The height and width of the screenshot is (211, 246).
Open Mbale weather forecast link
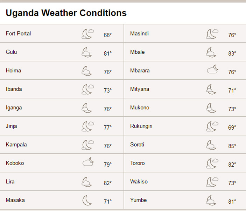[x=138, y=52]
